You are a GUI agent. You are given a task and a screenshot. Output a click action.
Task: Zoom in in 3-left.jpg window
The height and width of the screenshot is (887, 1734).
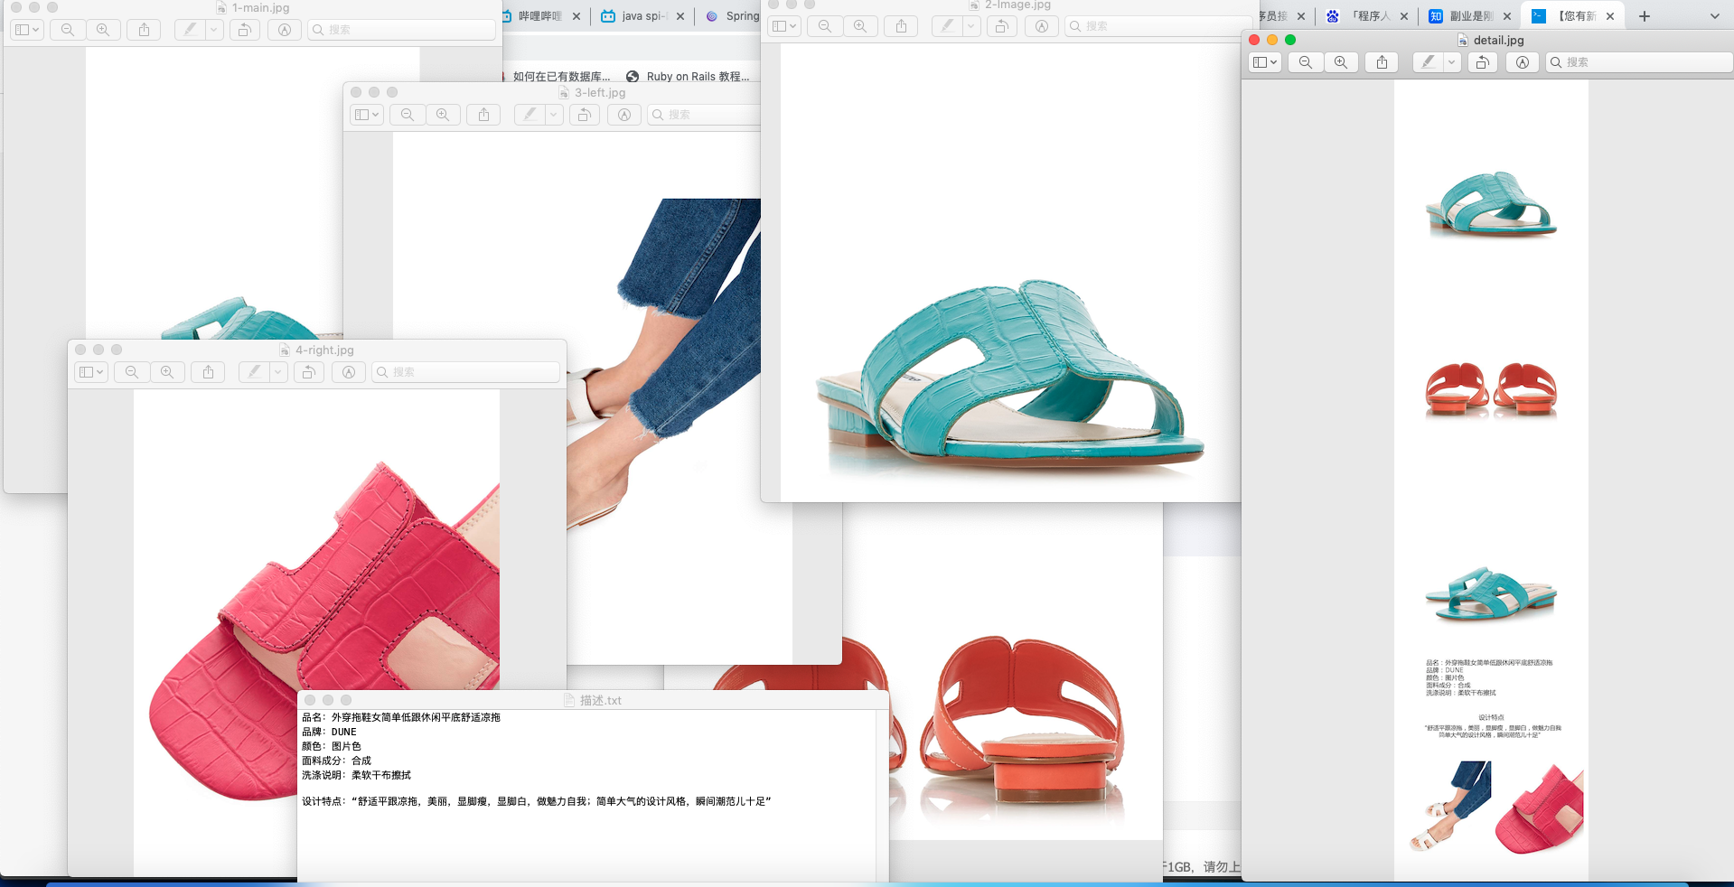coord(443,115)
